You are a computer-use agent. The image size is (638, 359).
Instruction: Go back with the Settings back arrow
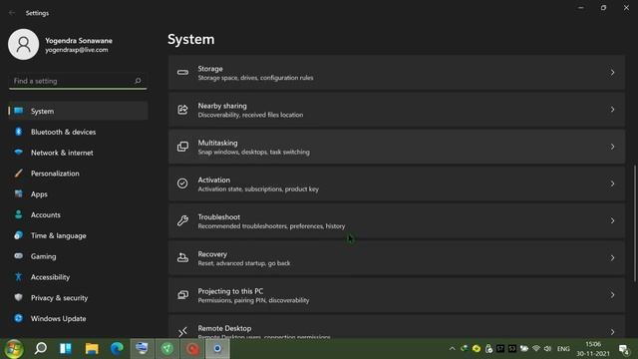[x=12, y=13]
